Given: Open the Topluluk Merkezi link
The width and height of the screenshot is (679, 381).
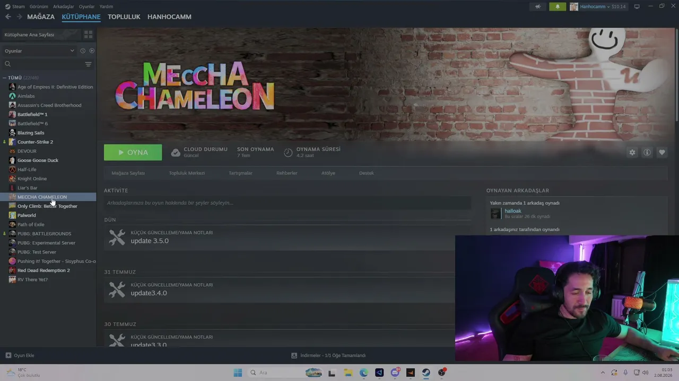Looking at the screenshot, I should coord(187,173).
